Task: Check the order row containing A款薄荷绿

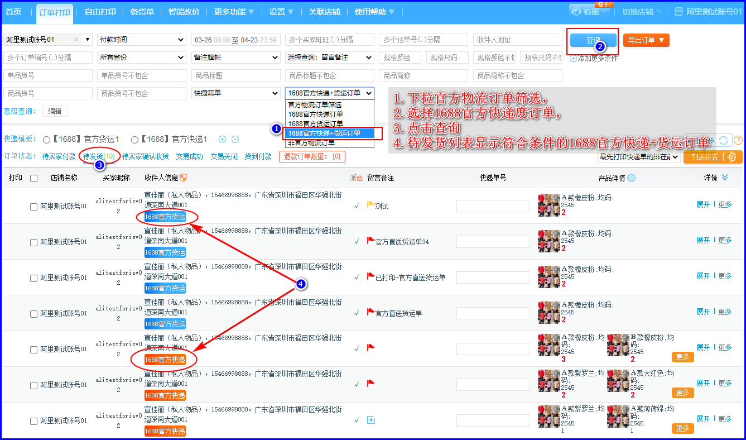Action: 33,421
